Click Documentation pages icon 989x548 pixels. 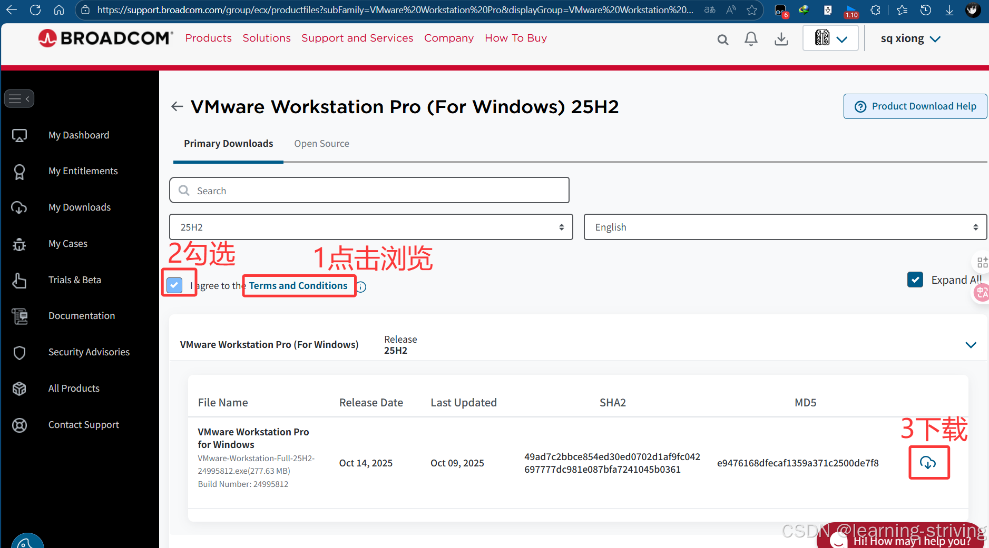click(x=19, y=316)
